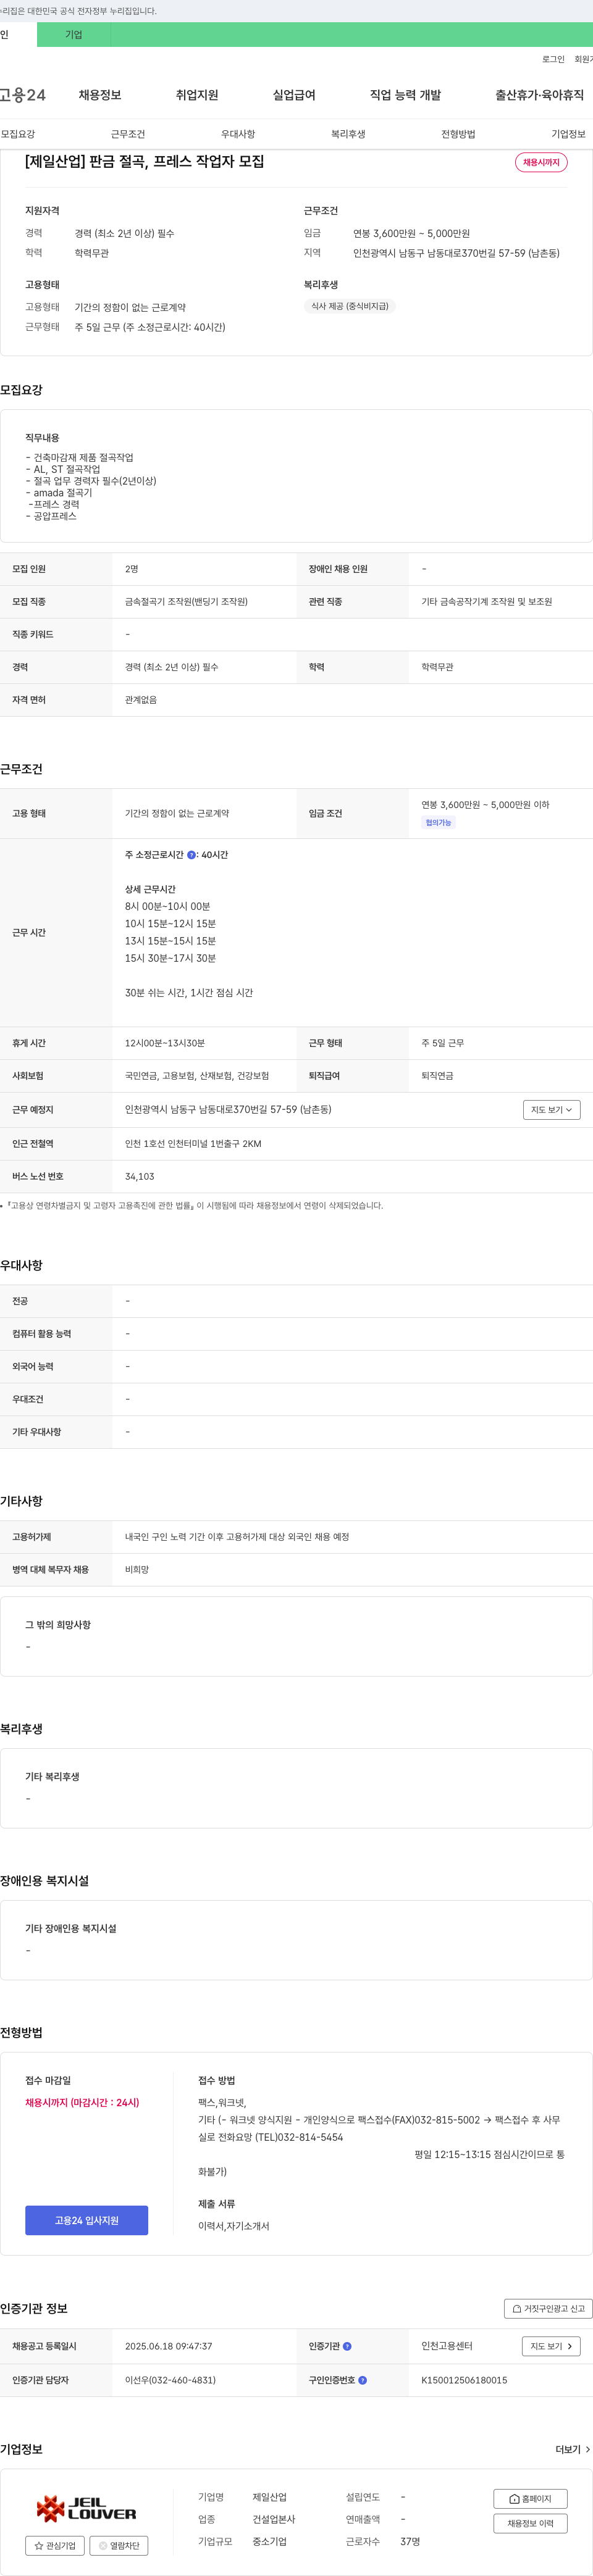Click the 고용24 site logo
593x2576 pixels.
point(22,95)
